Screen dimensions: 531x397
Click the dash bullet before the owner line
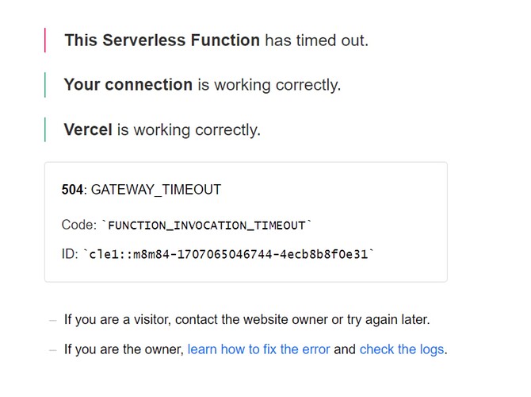click(x=53, y=349)
